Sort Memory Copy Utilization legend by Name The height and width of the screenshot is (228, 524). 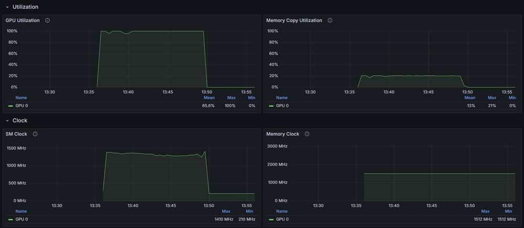[281, 98]
